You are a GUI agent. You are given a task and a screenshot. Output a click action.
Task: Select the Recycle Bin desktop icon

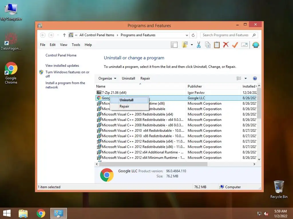pos(279,189)
